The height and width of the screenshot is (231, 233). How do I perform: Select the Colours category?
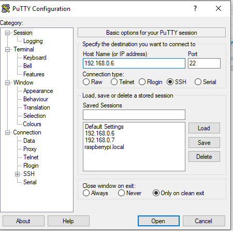[x=32, y=124]
